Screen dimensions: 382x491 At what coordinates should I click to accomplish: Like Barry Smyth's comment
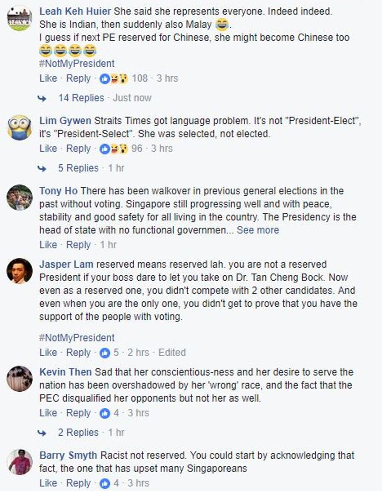48,483
